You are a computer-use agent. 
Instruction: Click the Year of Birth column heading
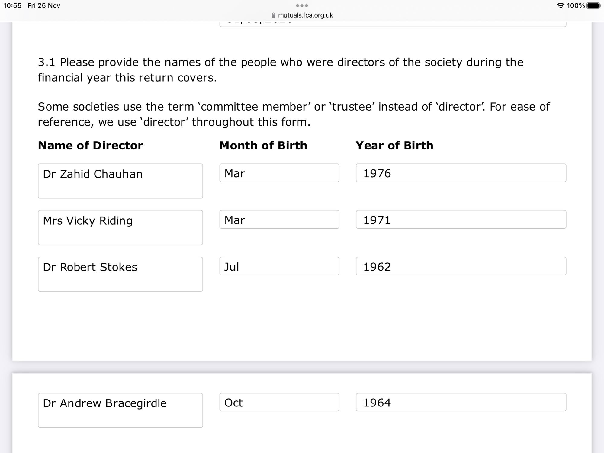tap(394, 146)
